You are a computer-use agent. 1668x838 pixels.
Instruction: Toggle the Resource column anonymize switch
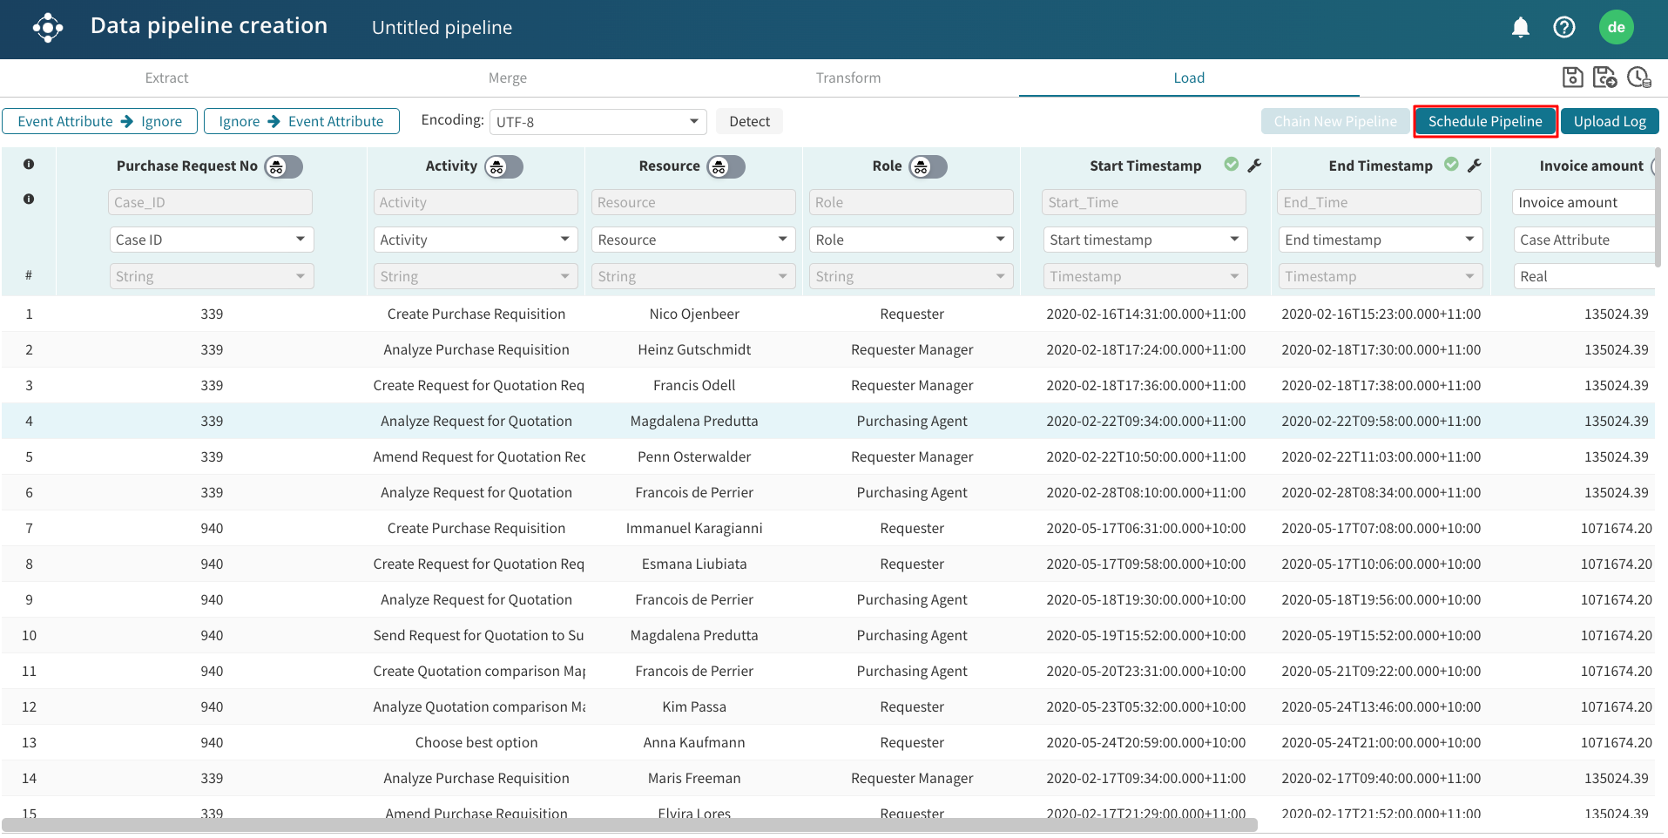pyautogui.click(x=726, y=166)
